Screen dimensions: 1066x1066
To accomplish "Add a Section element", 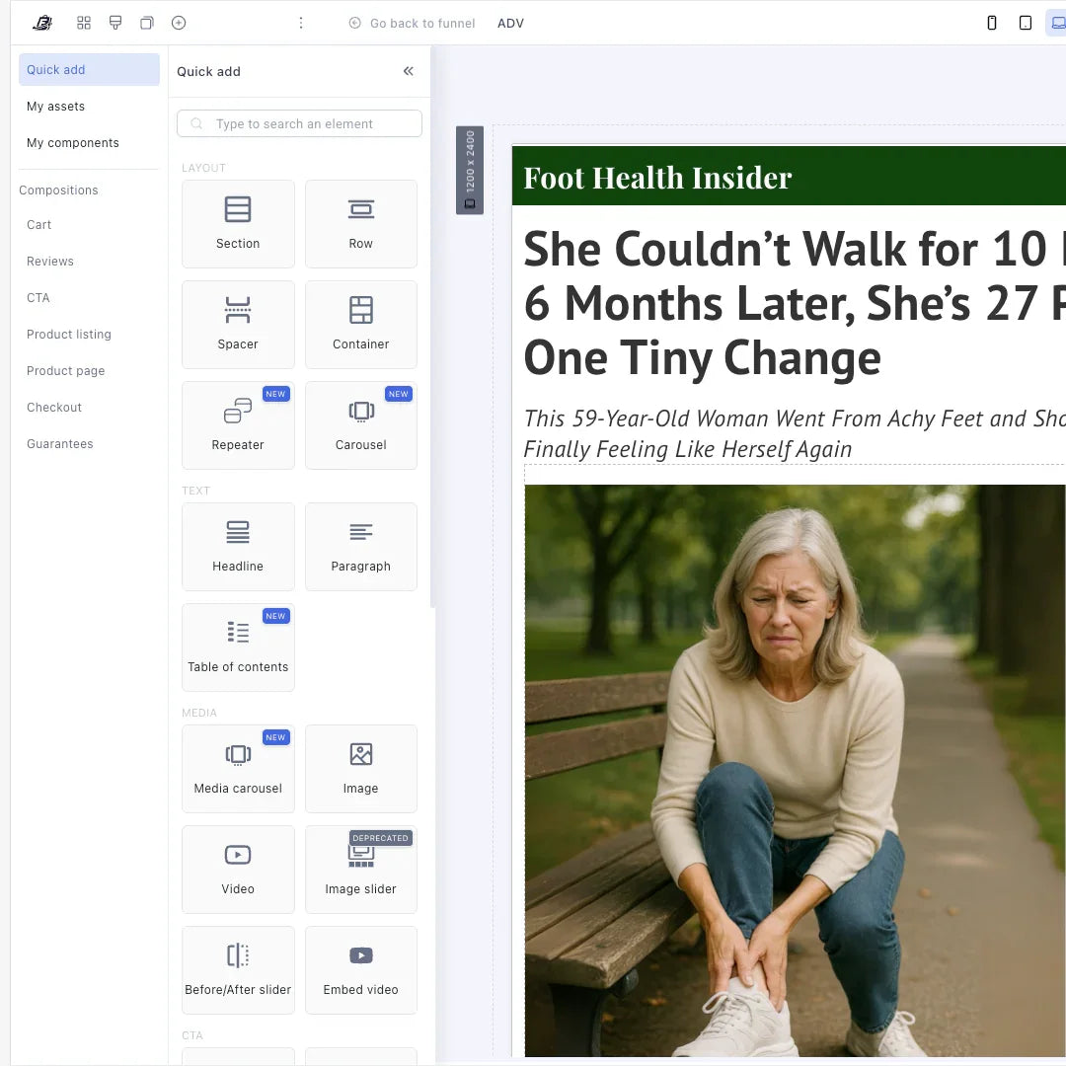I will click(x=238, y=224).
